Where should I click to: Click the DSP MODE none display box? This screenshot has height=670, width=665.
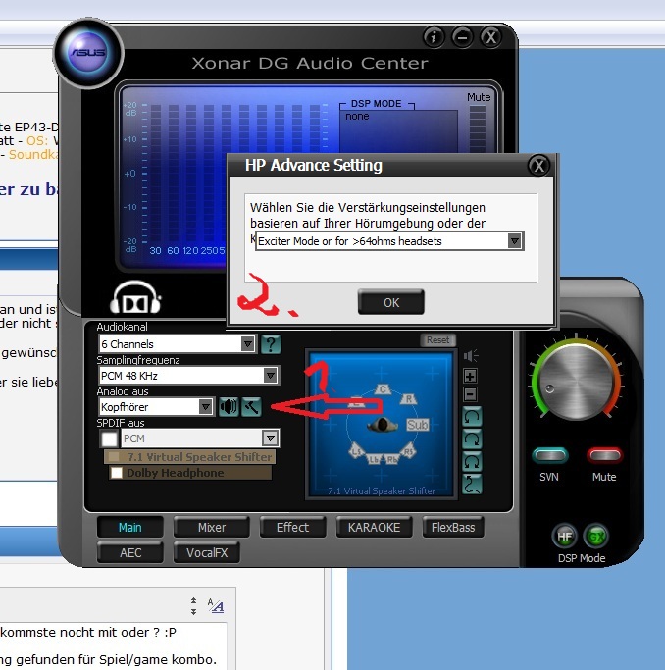[x=398, y=131]
